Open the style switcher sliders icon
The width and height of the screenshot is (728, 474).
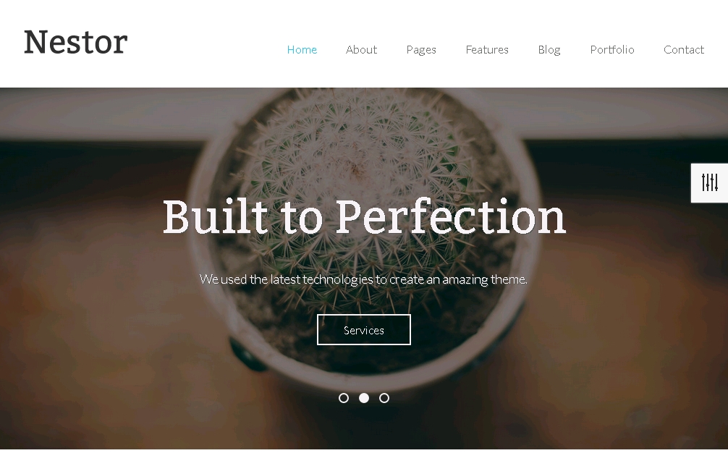pyautogui.click(x=709, y=182)
